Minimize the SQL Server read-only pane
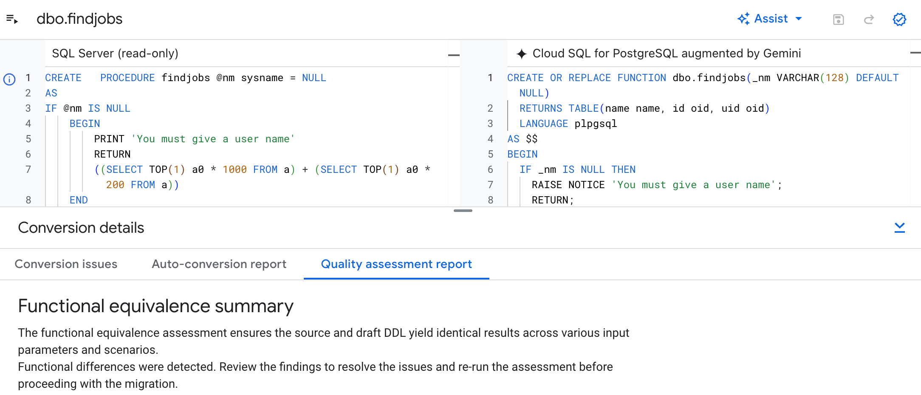Viewport: 921px width, 395px height. click(454, 55)
